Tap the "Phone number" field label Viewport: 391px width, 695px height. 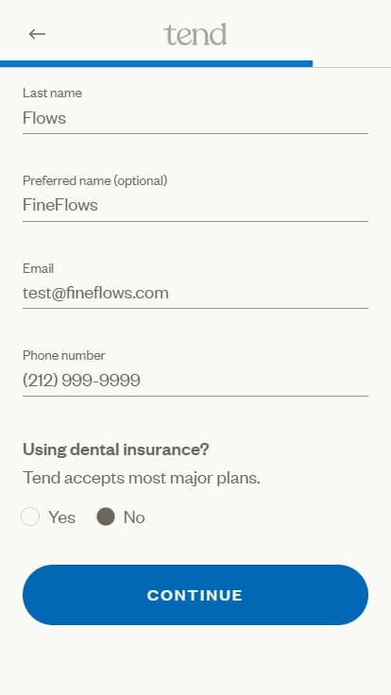pos(64,355)
